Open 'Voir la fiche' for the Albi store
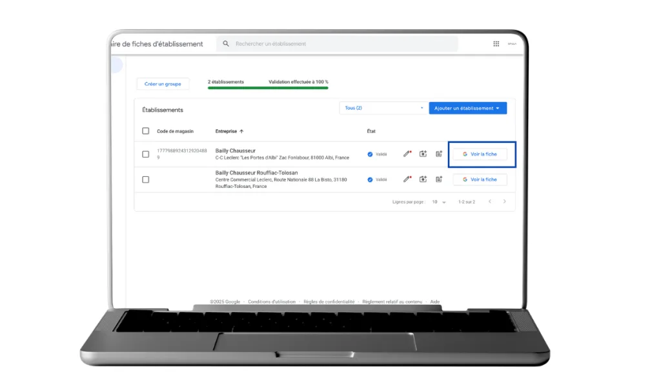This screenshot has width=661, height=372. pyautogui.click(x=480, y=154)
